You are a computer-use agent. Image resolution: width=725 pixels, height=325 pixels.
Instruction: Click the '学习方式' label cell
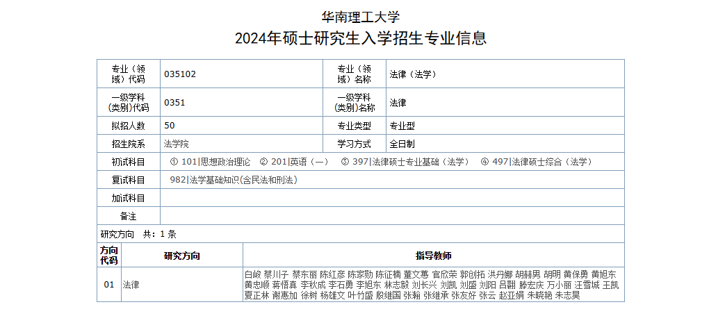tap(355, 144)
